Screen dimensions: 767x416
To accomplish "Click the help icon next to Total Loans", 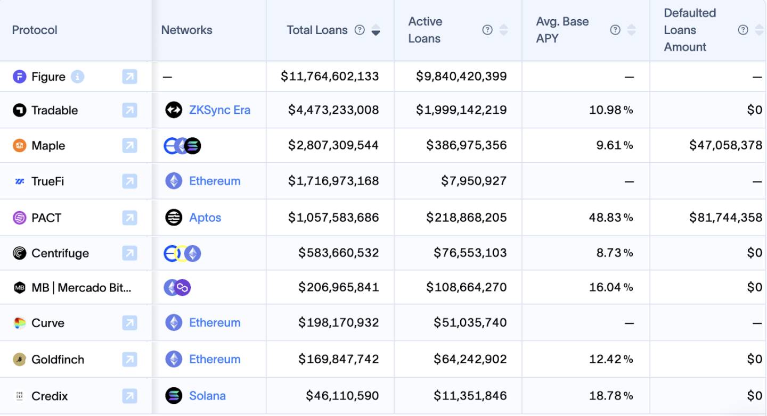I will pos(360,30).
